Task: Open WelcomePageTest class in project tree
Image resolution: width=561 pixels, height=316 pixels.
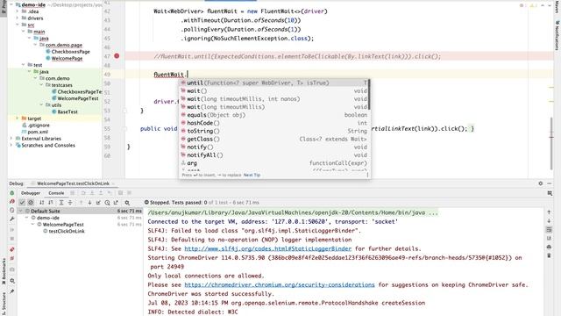Action: [78, 98]
